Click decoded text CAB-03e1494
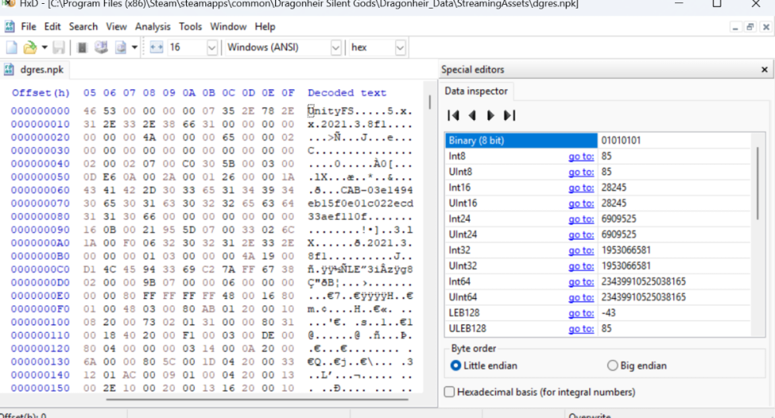The height and width of the screenshot is (418, 775). pyautogui.click(x=377, y=190)
